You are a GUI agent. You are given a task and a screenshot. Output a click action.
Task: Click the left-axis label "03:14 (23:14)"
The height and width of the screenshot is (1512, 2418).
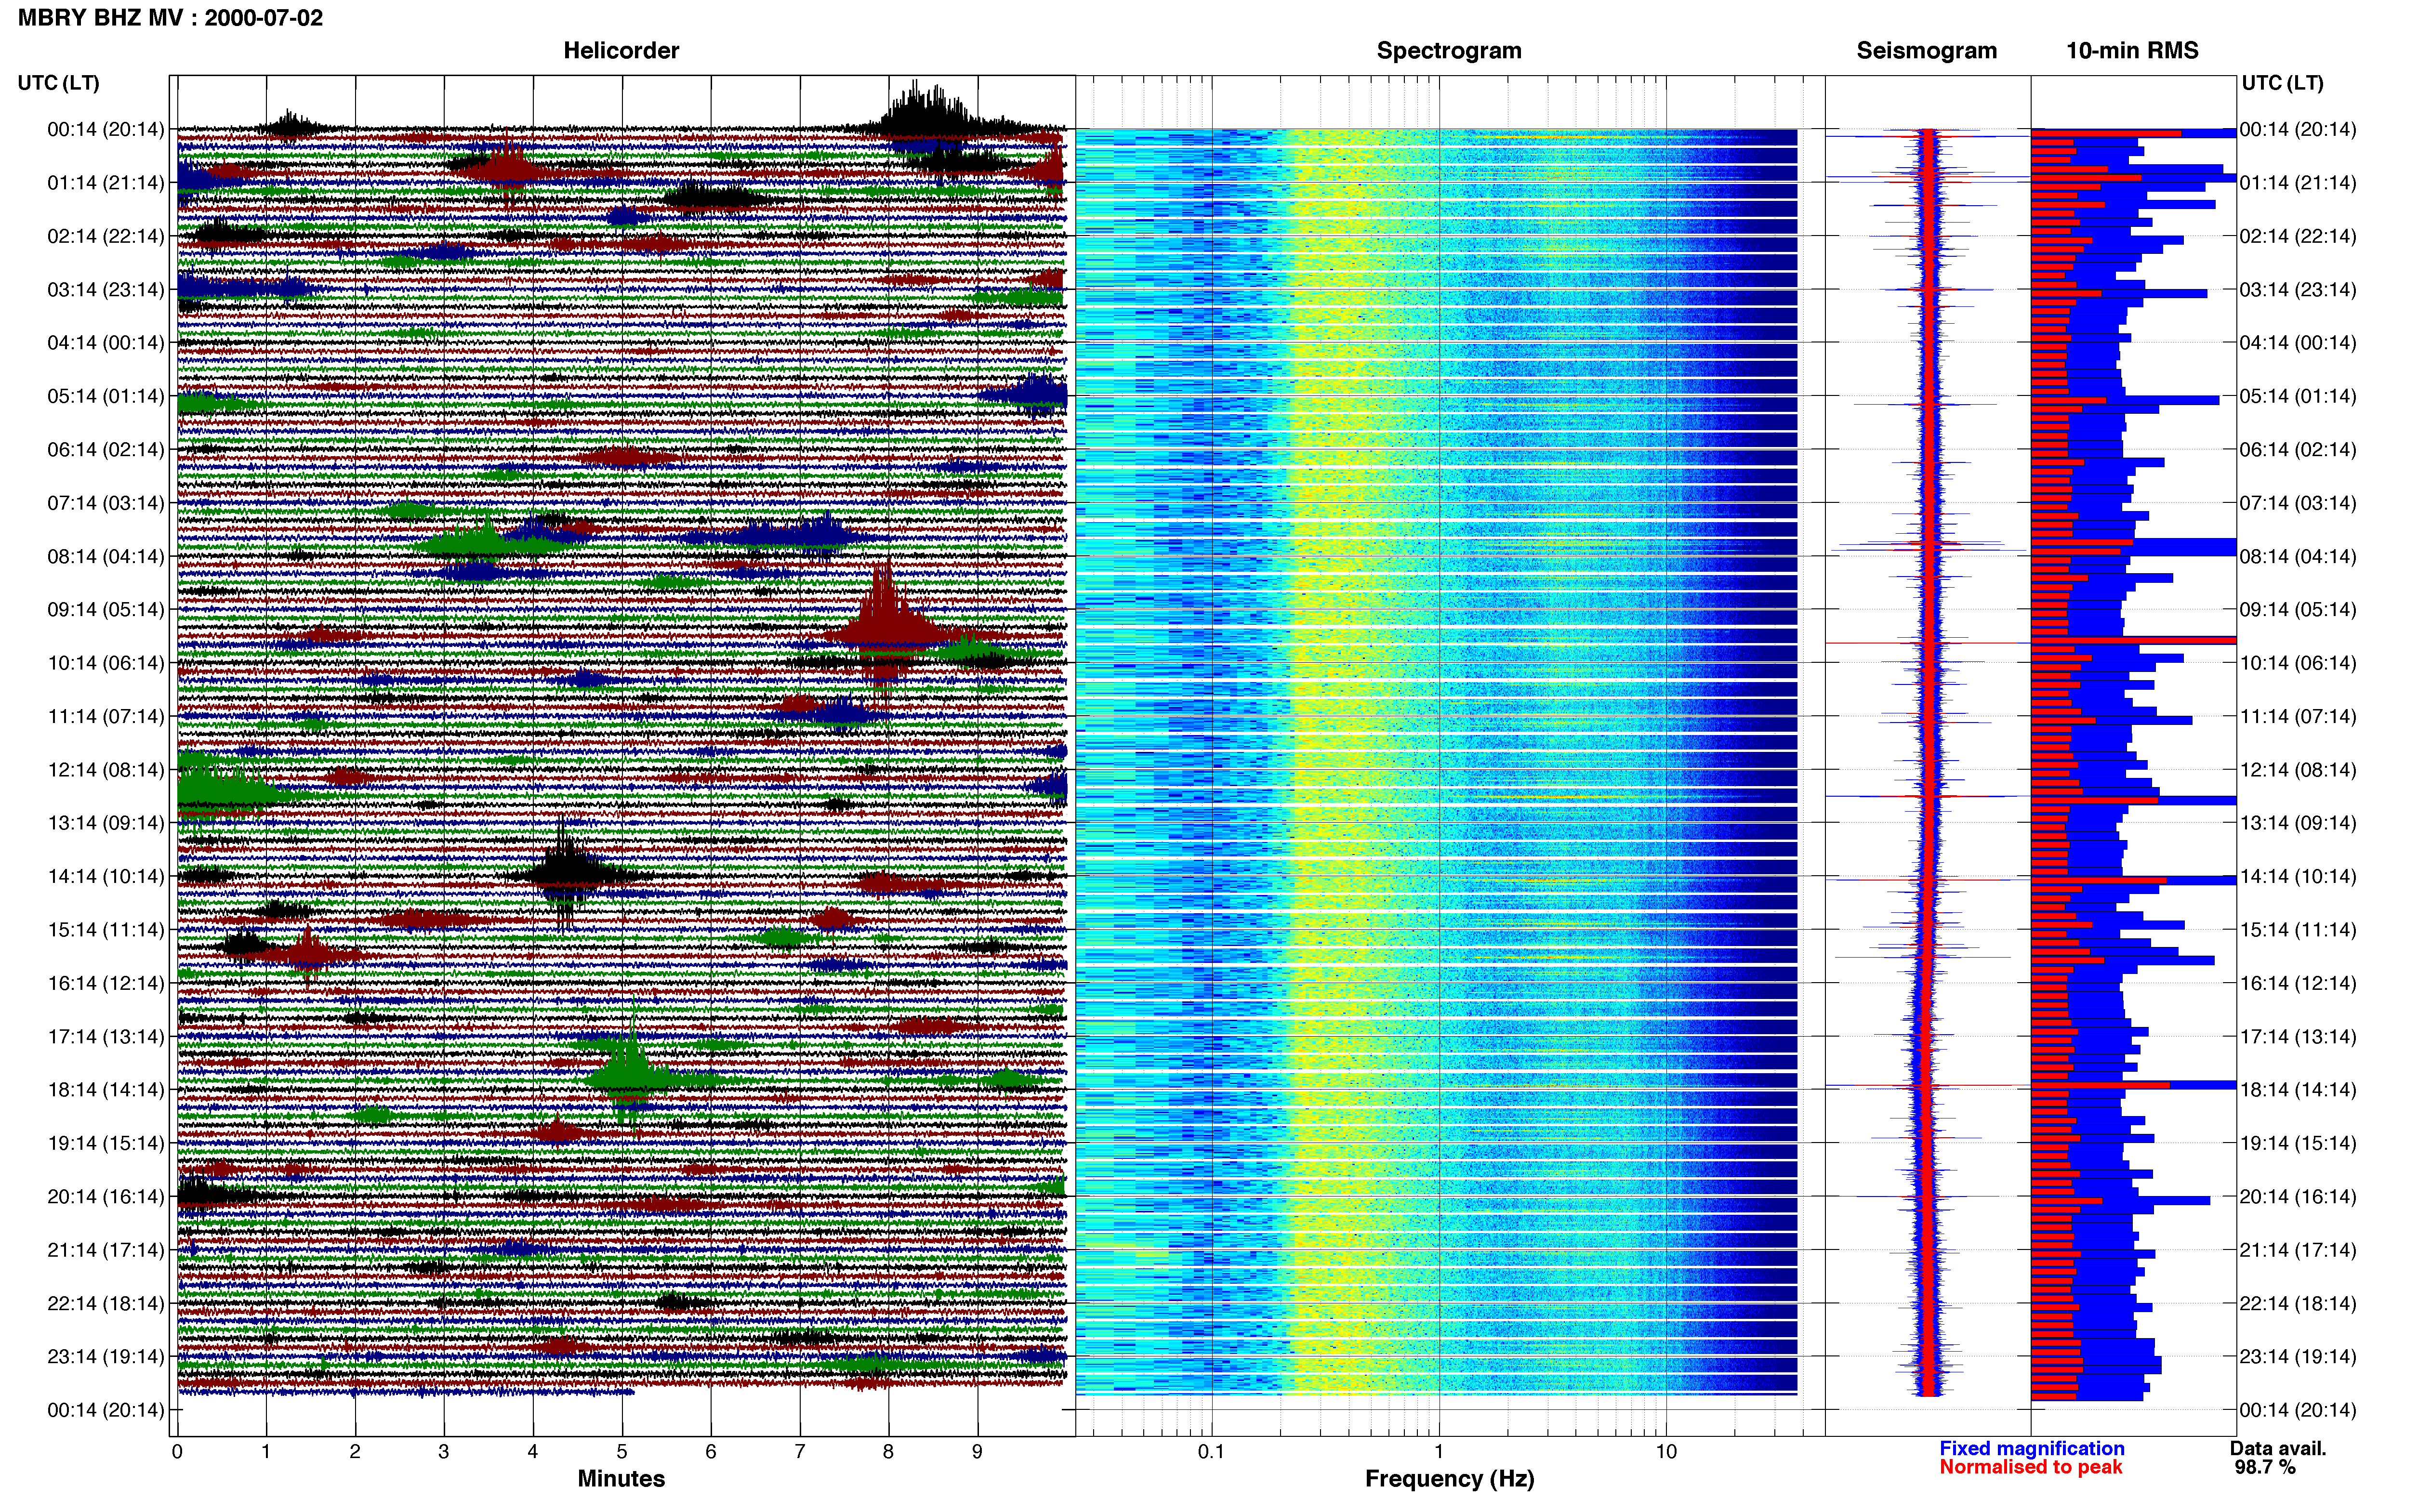coord(106,290)
